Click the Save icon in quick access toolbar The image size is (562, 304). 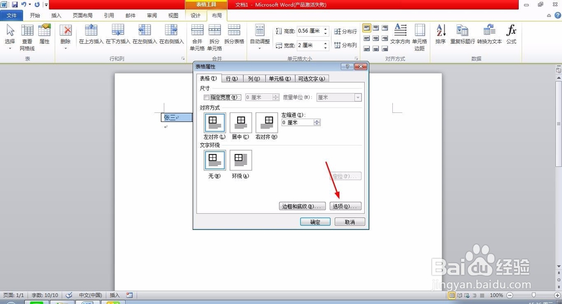point(15,4)
